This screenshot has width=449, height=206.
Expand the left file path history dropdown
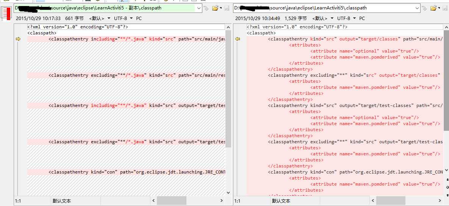point(199,8)
